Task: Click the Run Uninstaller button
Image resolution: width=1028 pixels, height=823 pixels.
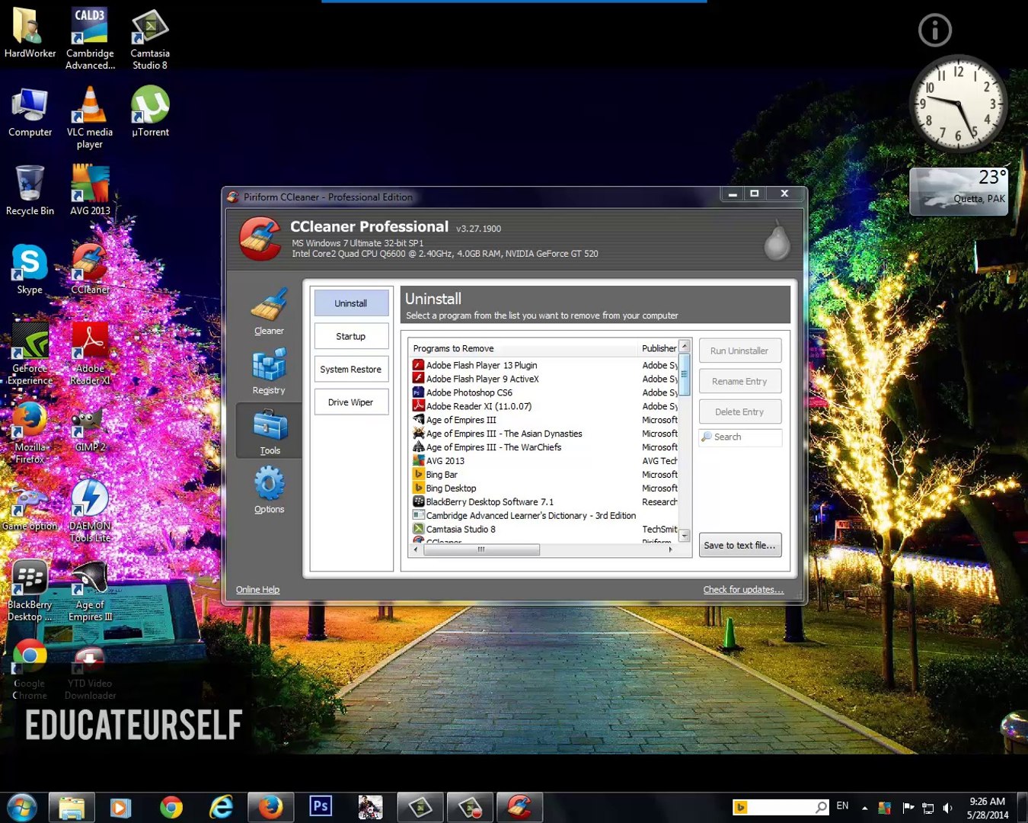Action: click(739, 351)
